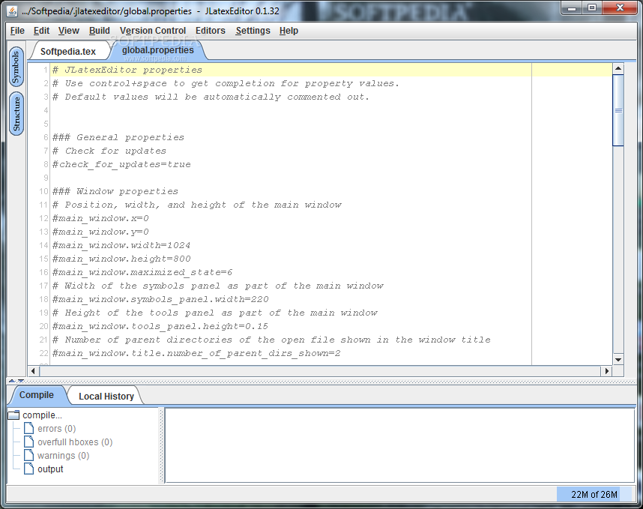Open the Editors menu

click(x=211, y=31)
